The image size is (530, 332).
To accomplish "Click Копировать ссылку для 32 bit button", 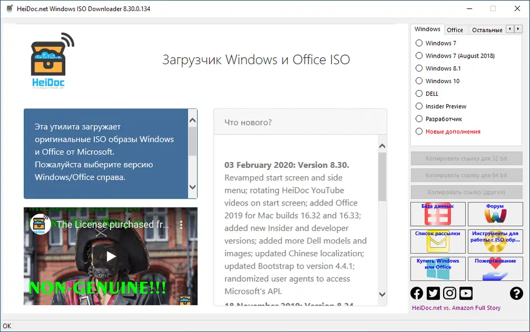I will 466,158.
